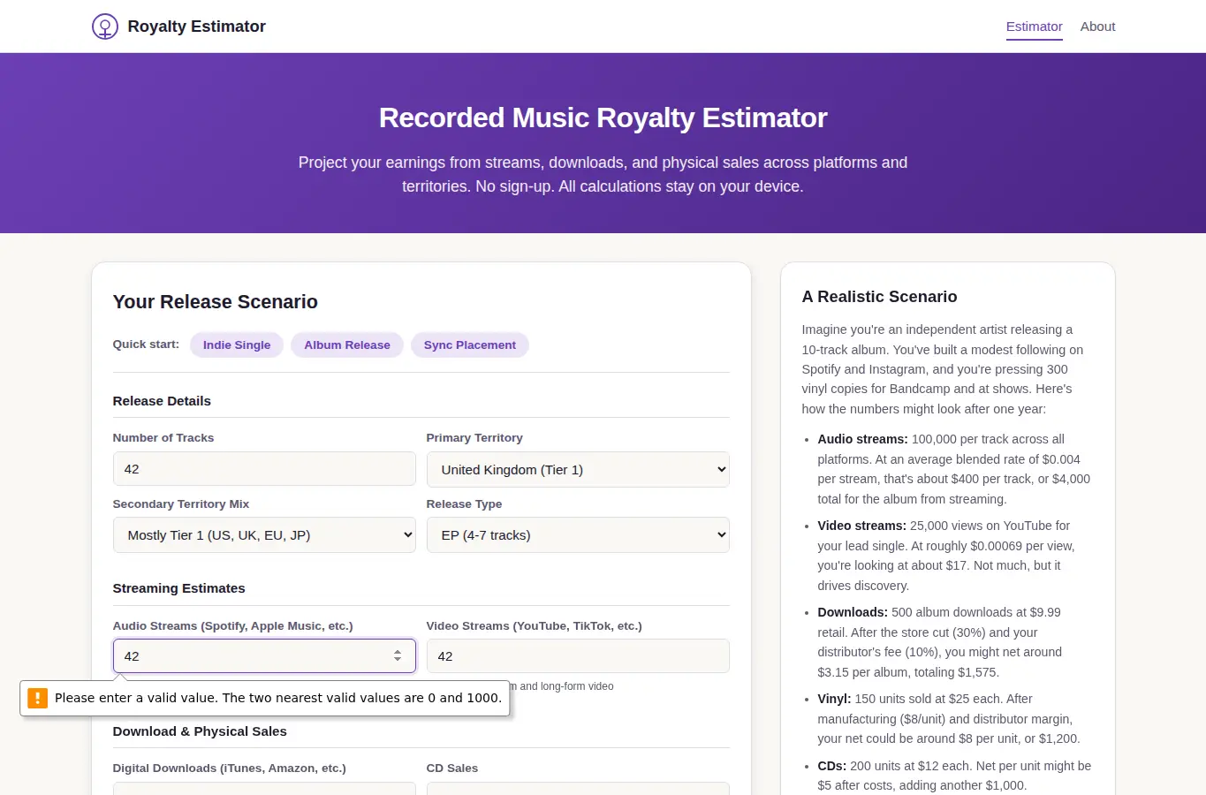Viewport: 1206px width, 795px height.
Task: Click the Digital Downloads input field
Action: (264, 788)
